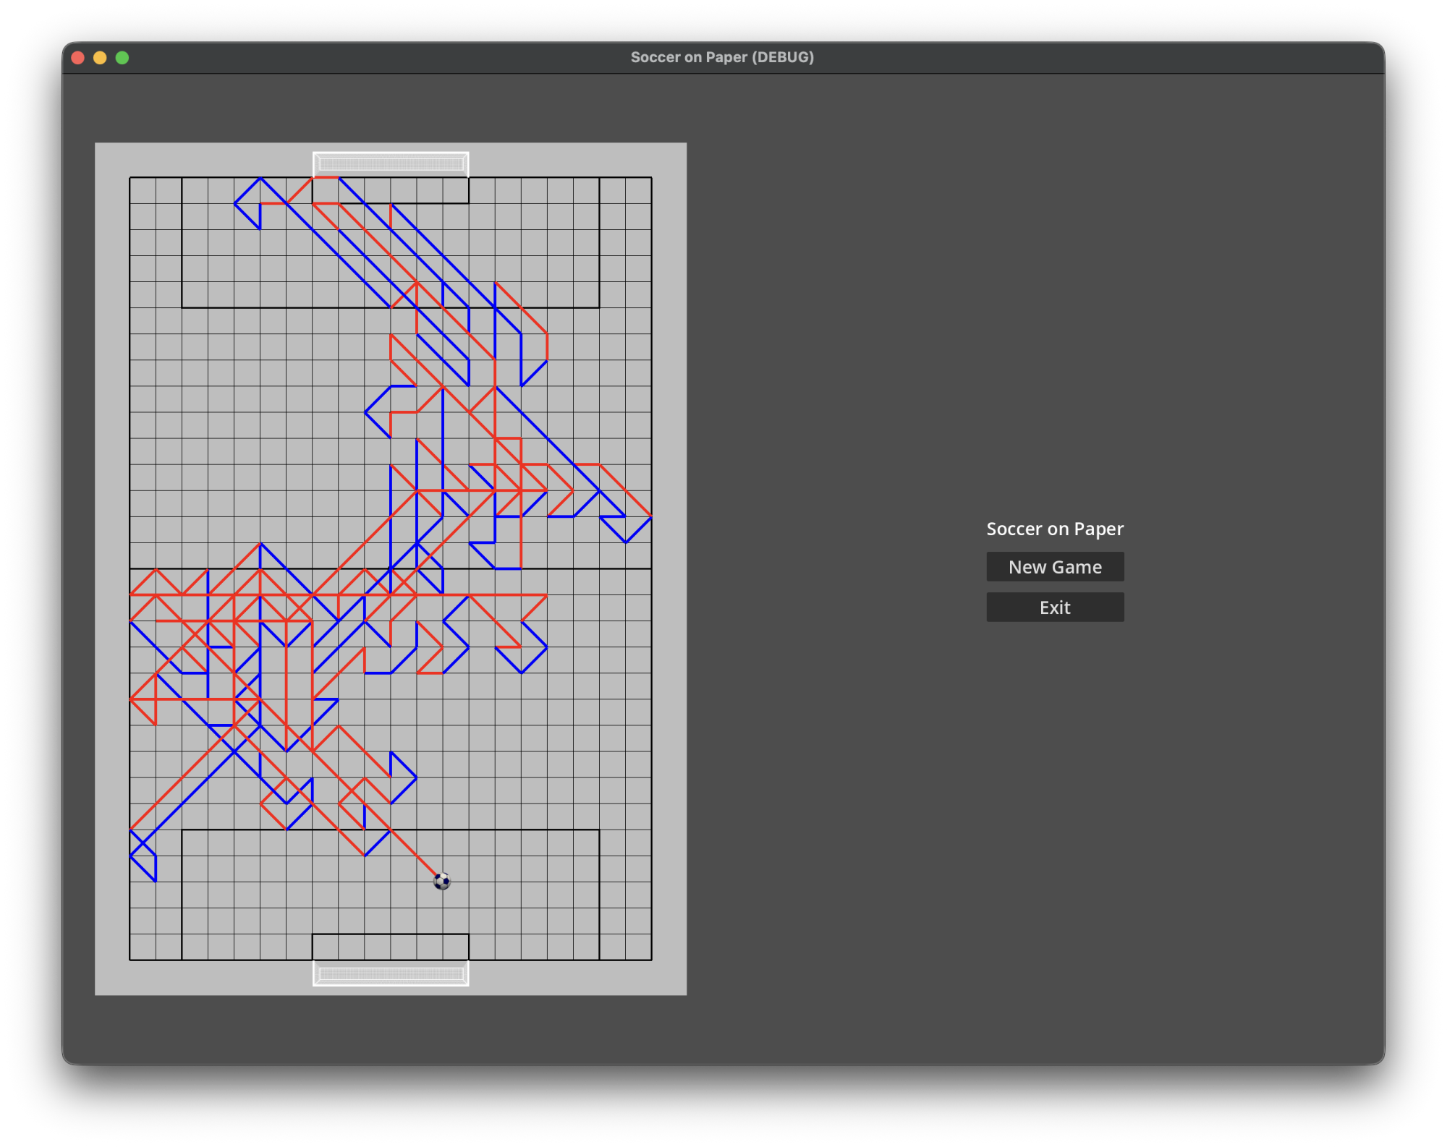Click the bottom-right corner of the pitch
The width and height of the screenshot is (1447, 1147).
click(x=651, y=960)
